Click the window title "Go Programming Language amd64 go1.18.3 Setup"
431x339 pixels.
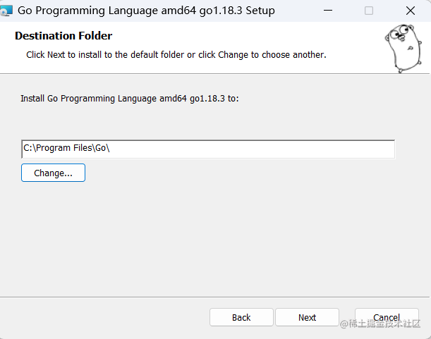coord(146,11)
